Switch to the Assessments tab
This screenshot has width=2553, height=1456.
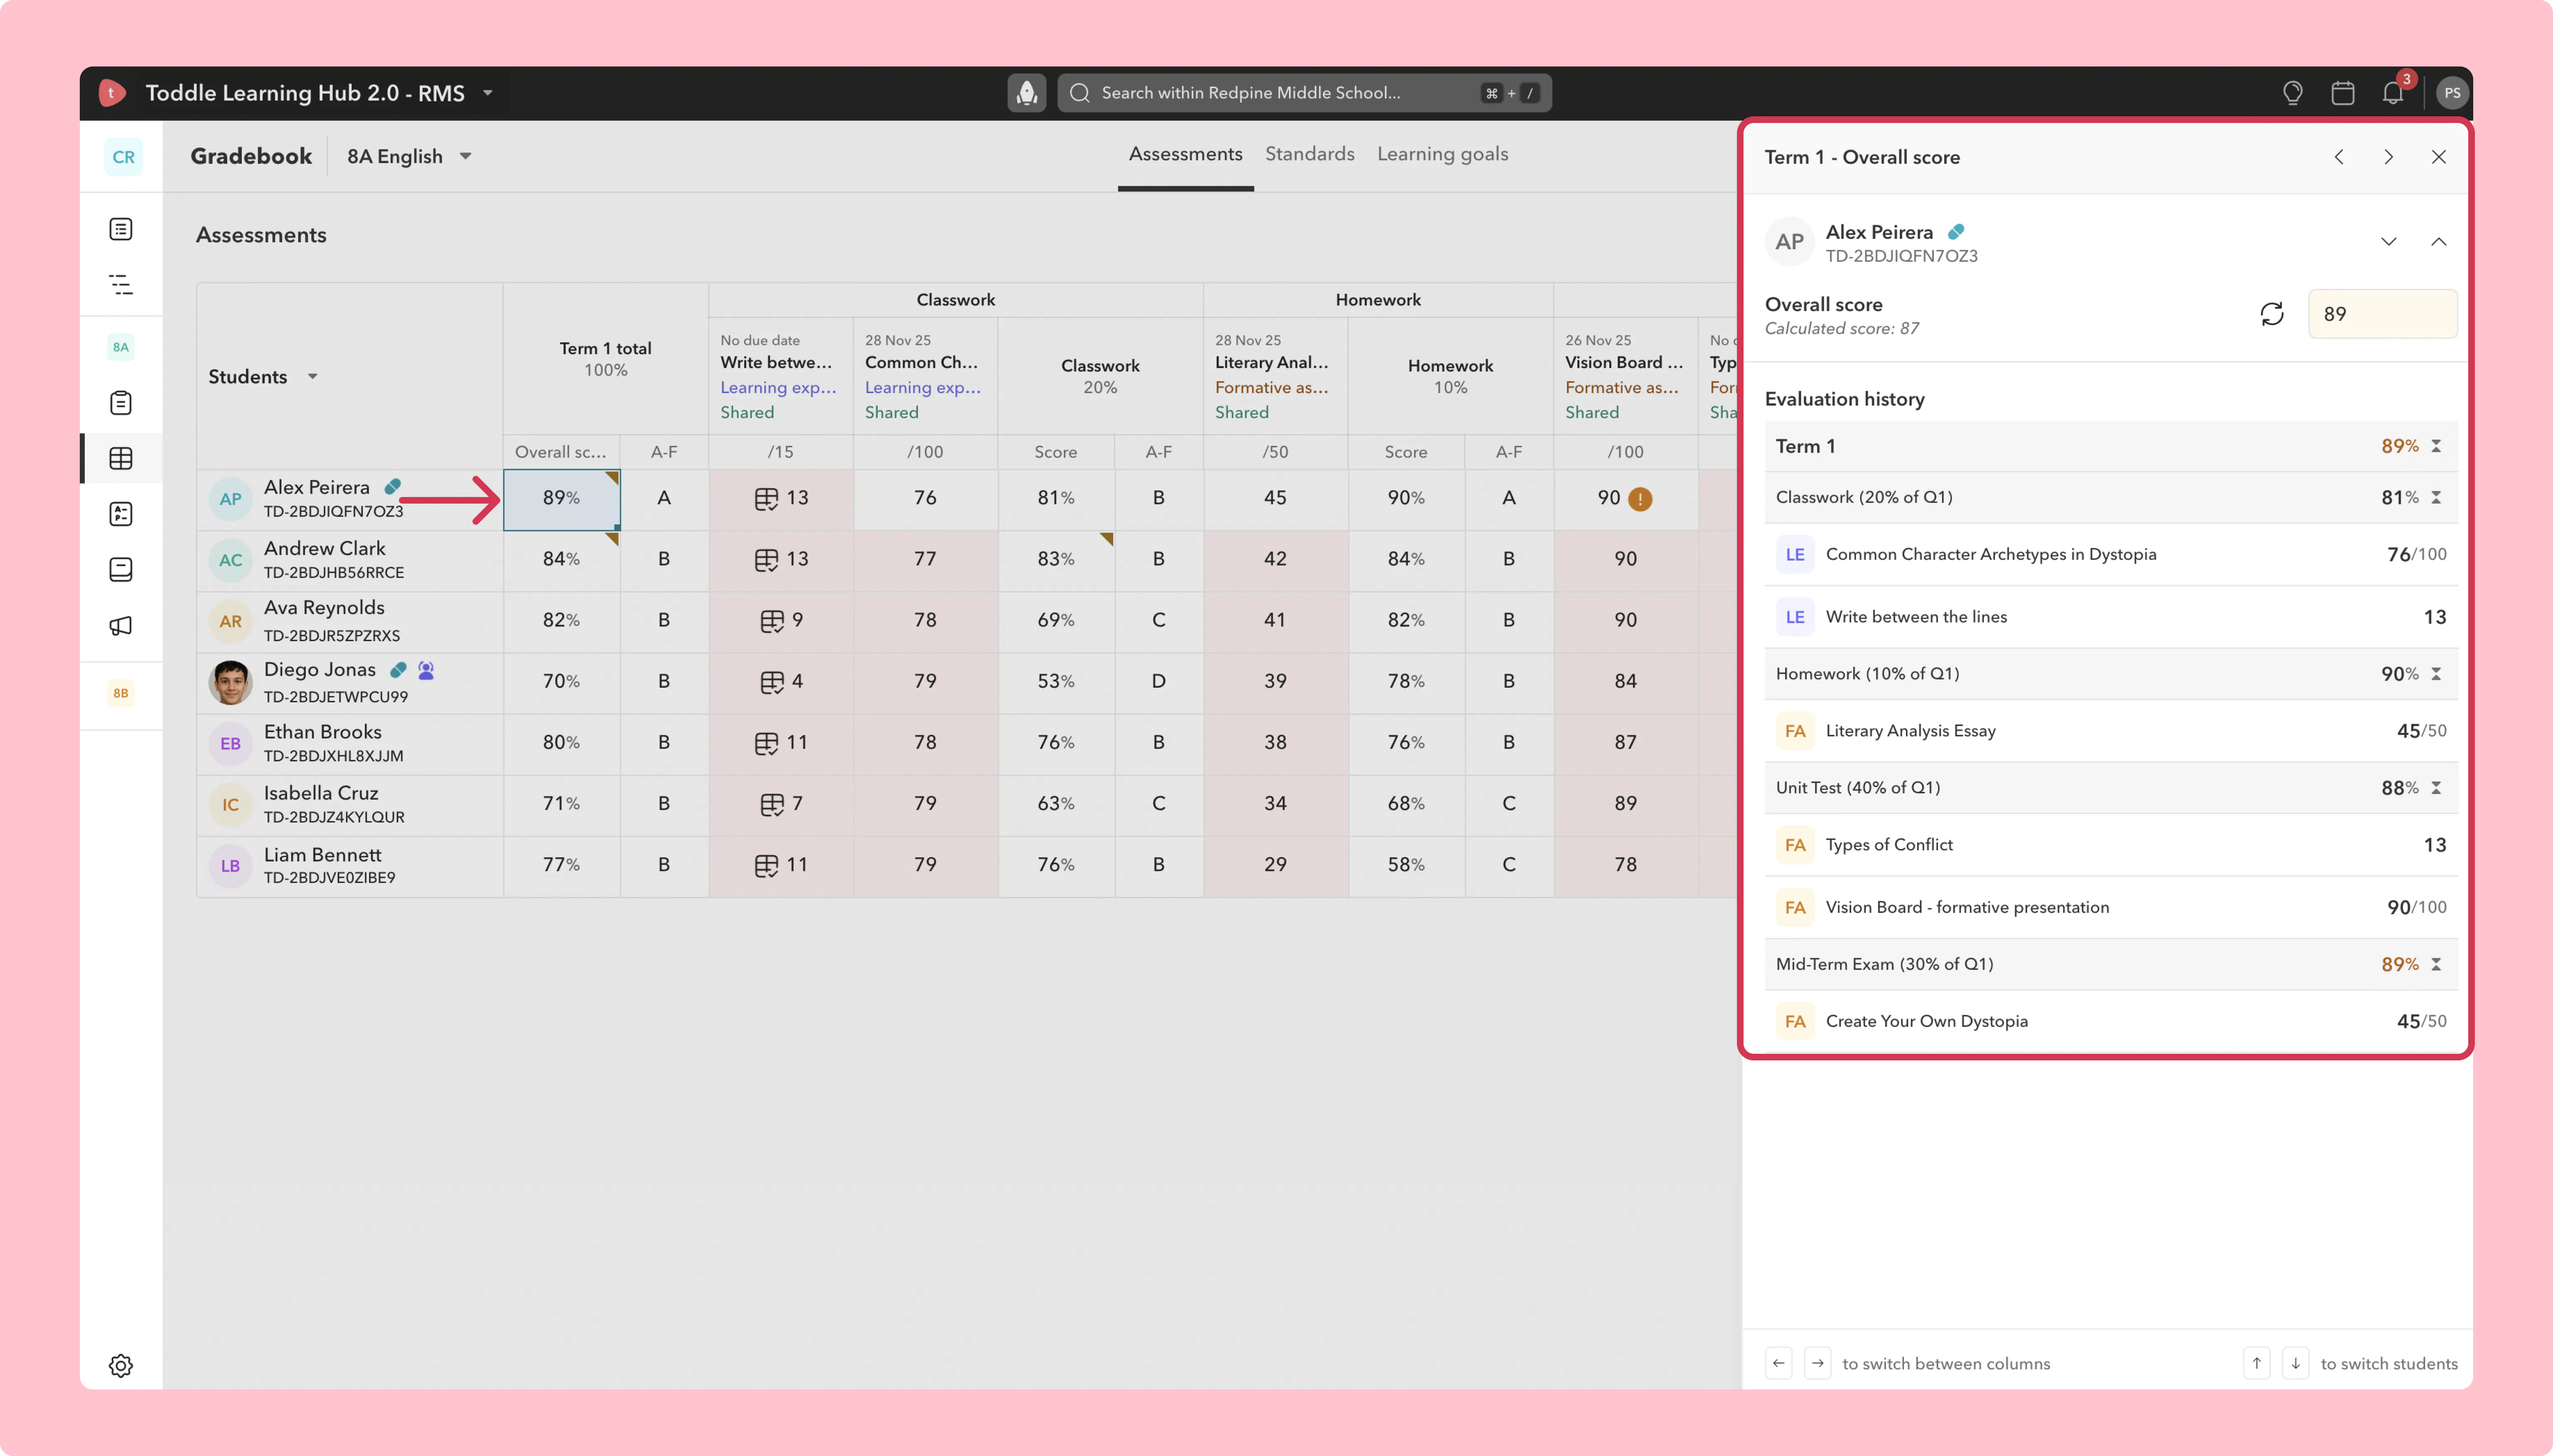pos(1185,154)
